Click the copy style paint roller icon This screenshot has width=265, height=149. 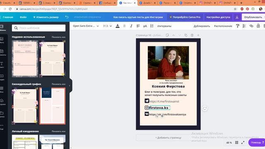[237, 26]
